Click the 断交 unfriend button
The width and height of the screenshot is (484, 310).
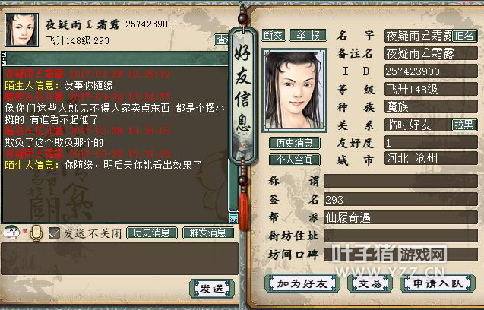(274, 36)
